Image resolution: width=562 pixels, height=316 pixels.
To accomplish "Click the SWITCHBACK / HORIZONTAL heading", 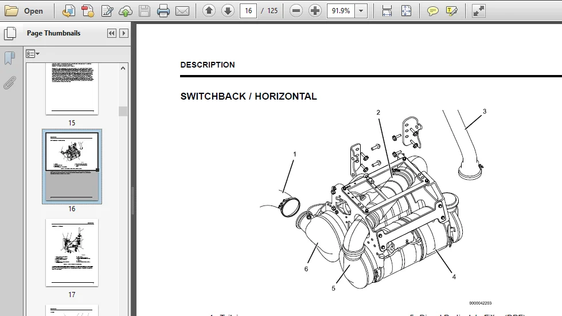I will coord(248,96).
